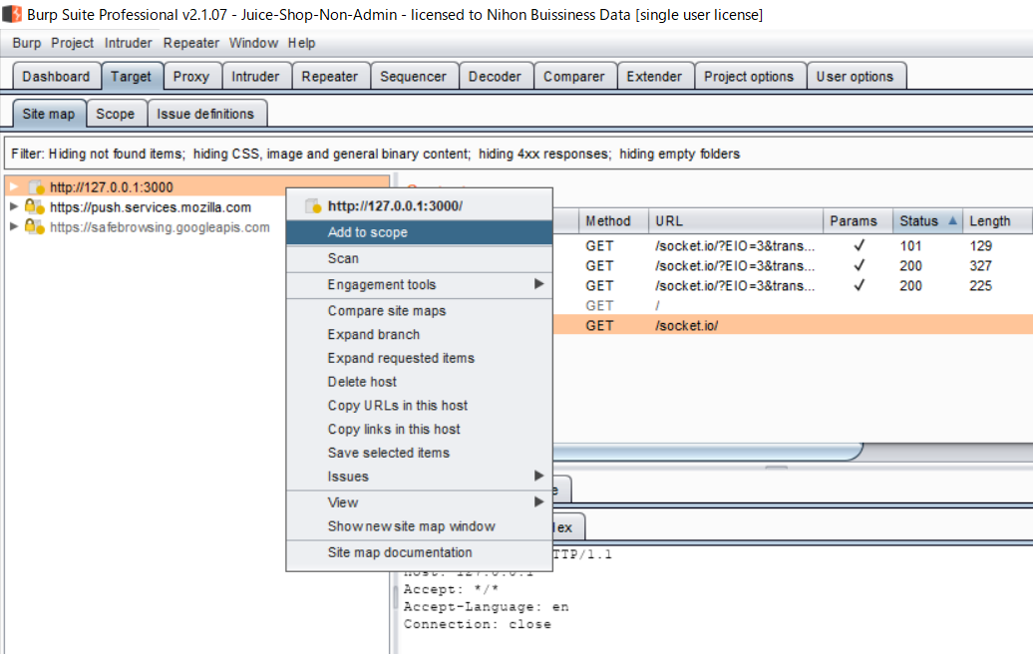
Task: Switch to the Dashboard tab
Action: point(56,77)
